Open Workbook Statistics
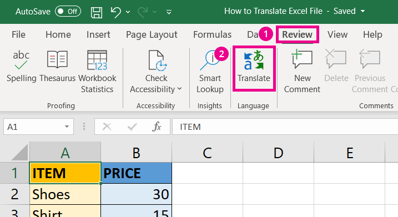Viewport: 398px width, 217px height. [x=97, y=72]
